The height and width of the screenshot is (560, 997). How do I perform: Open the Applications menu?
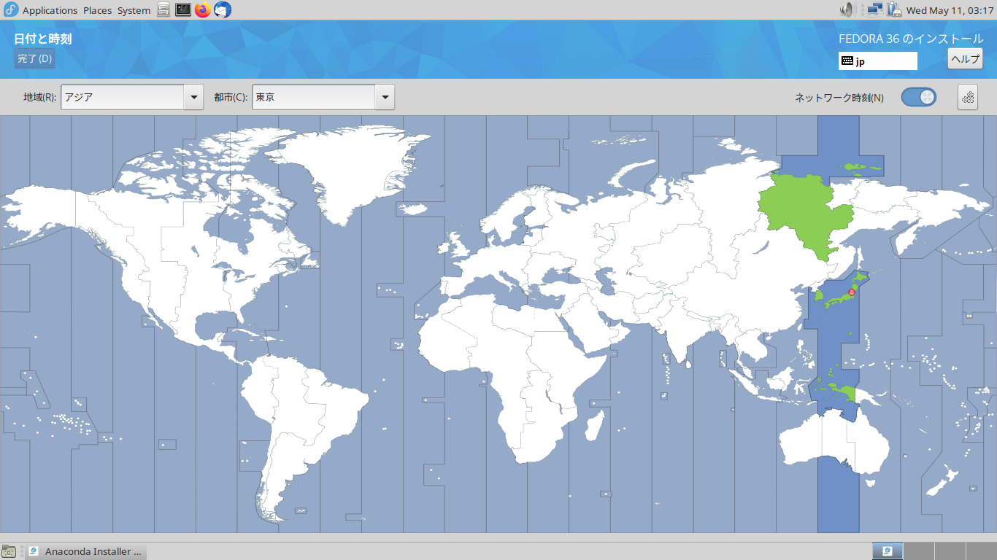[50, 10]
